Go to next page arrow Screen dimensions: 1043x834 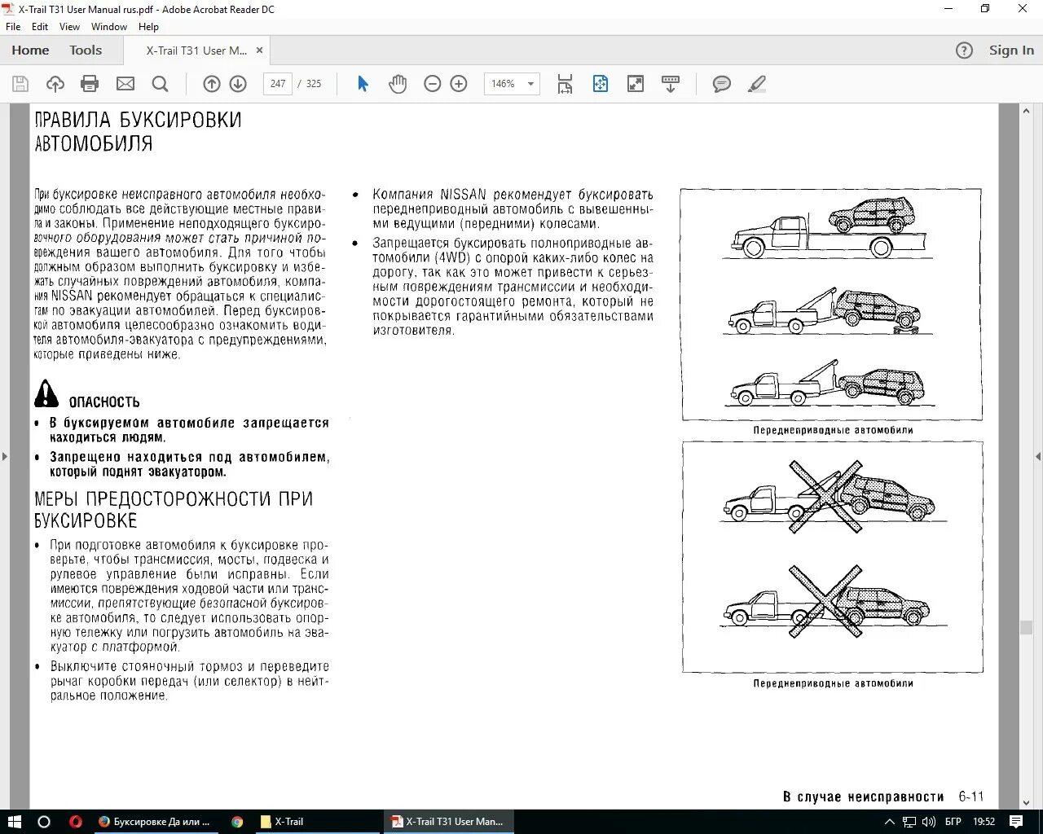238,84
